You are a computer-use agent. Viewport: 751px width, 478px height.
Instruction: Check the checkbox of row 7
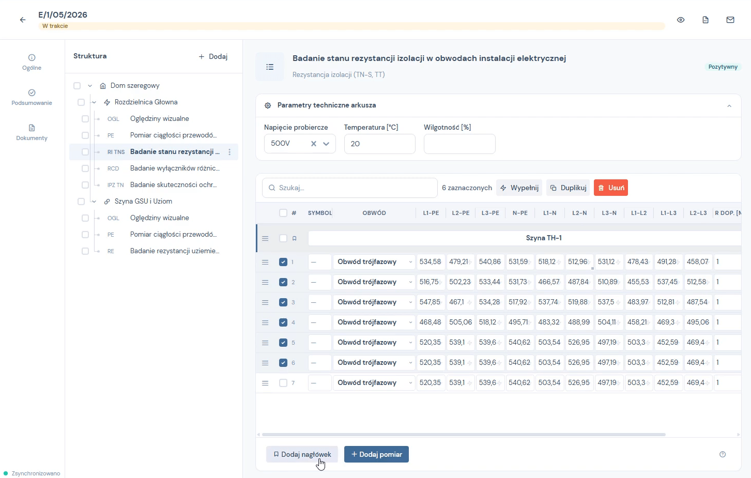coord(283,383)
